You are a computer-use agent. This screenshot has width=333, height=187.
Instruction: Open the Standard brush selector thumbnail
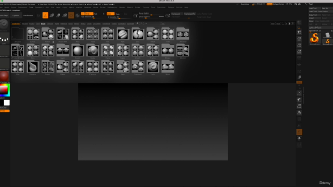point(4,24)
